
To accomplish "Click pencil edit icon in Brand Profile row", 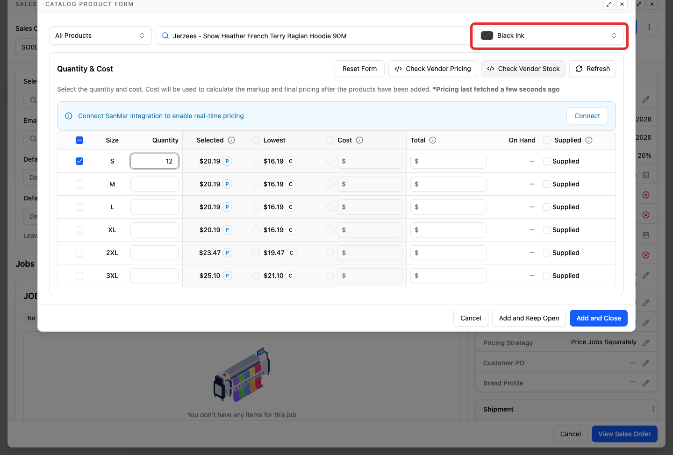I will click(x=646, y=383).
